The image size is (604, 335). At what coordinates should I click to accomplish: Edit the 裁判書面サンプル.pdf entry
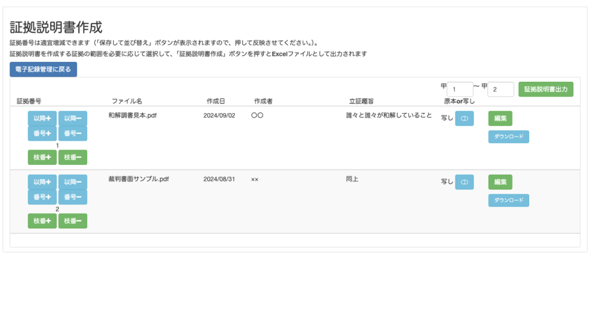click(500, 182)
